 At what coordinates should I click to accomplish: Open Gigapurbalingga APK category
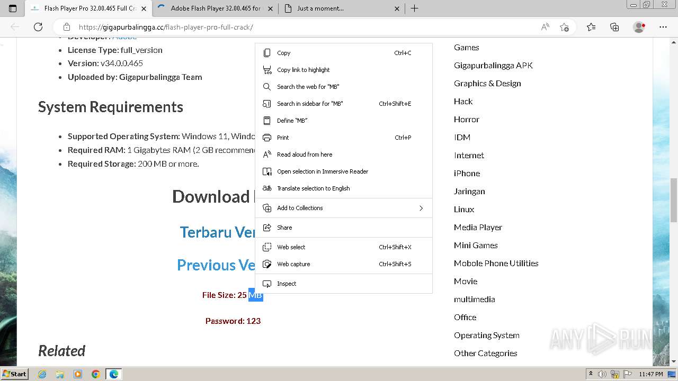493,66
